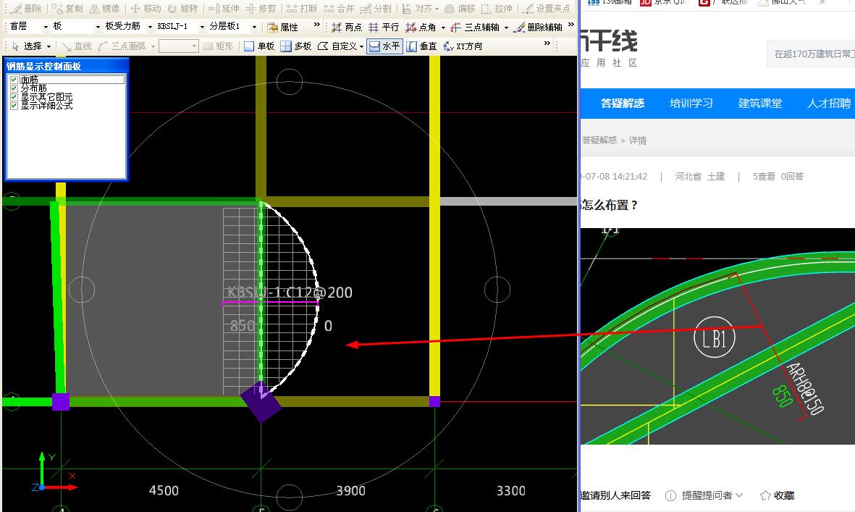The height and width of the screenshot is (512, 855).
Task: Click the 复制 (copy) tool
Action: point(67,9)
